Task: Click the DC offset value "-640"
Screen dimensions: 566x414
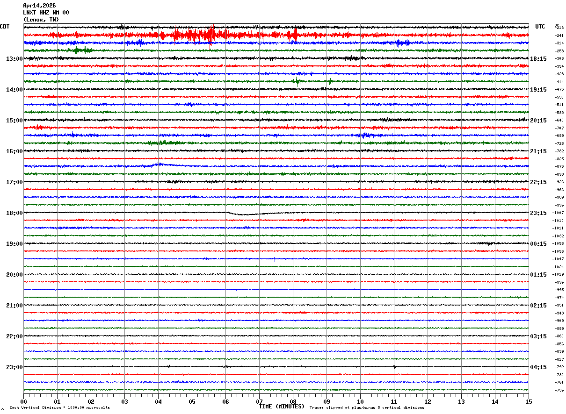Action: (x=559, y=120)
